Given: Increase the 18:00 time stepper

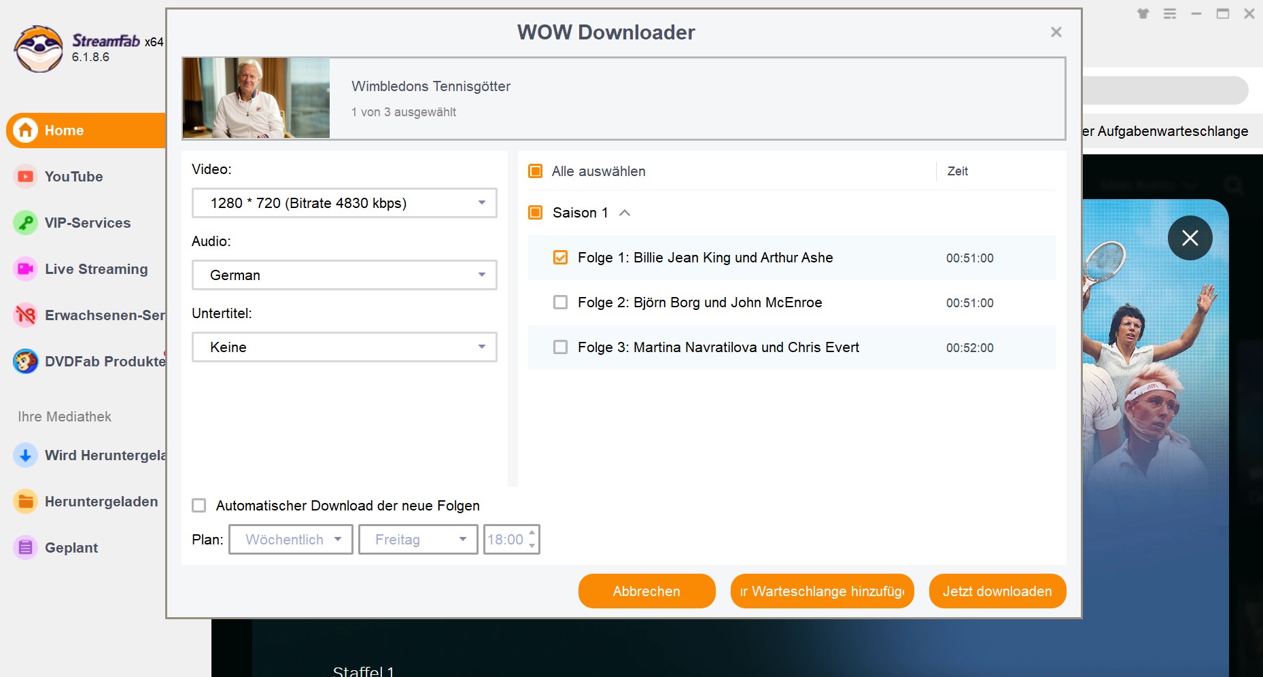Looking at the screenshot, I should point(532,533).
